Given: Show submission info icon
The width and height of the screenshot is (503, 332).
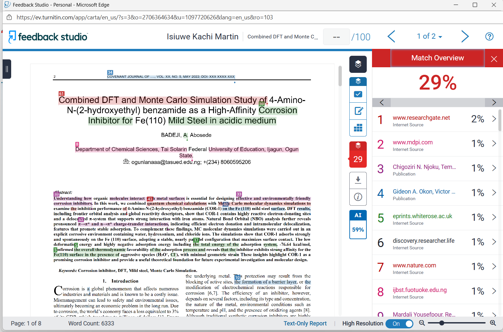Looking at the screenshot, I should click(x=358, y=197).
